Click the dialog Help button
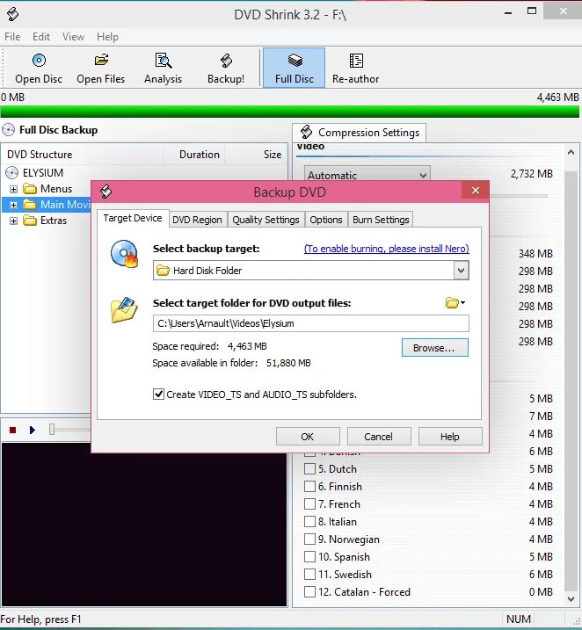This screenshot has height=630, width=582. pyautogui.click(x=450, y=437)
